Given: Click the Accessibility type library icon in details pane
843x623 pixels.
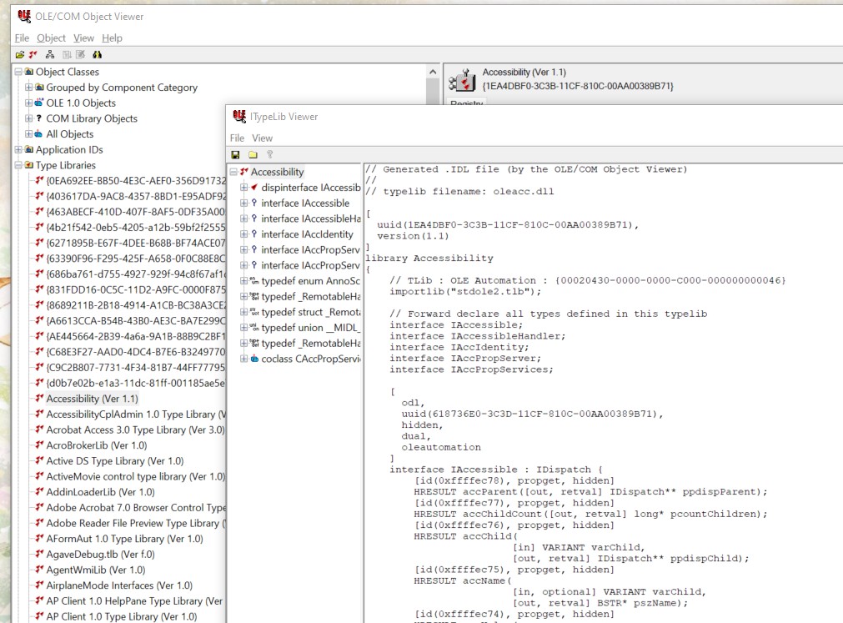Looking at the screenshot, I should [x=462, y=79].
